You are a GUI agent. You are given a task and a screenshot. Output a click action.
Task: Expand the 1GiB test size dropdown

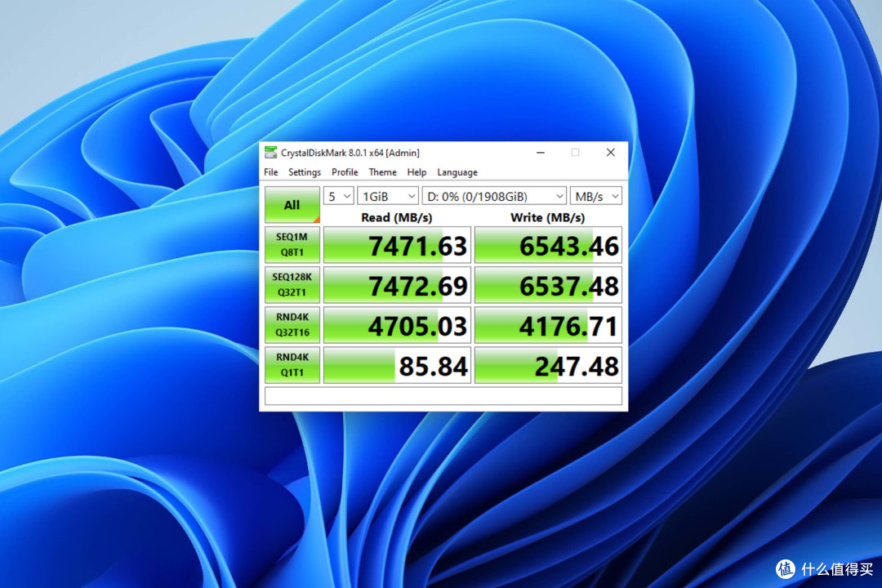coord(388,196)
